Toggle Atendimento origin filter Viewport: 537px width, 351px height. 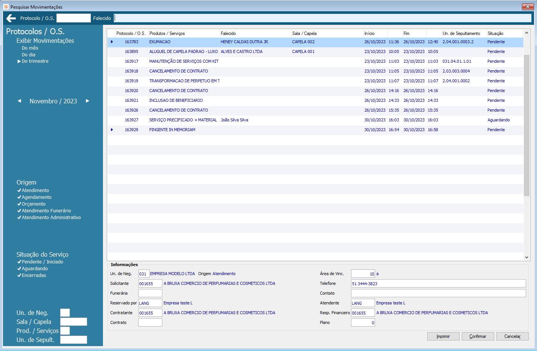(33, 191)
